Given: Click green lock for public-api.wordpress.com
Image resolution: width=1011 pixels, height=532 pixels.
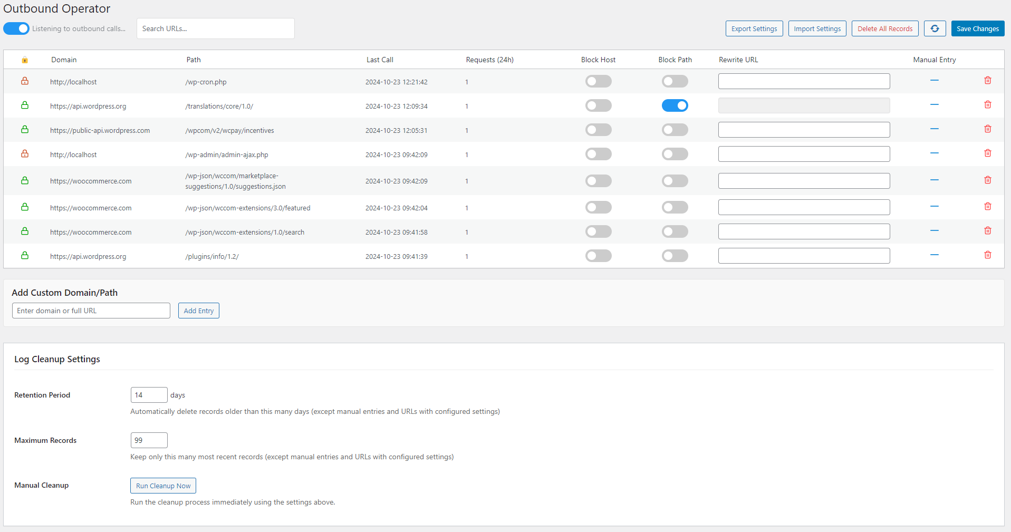Looking at the screenshot, I should pyautogui.click(x=25, y=129).
